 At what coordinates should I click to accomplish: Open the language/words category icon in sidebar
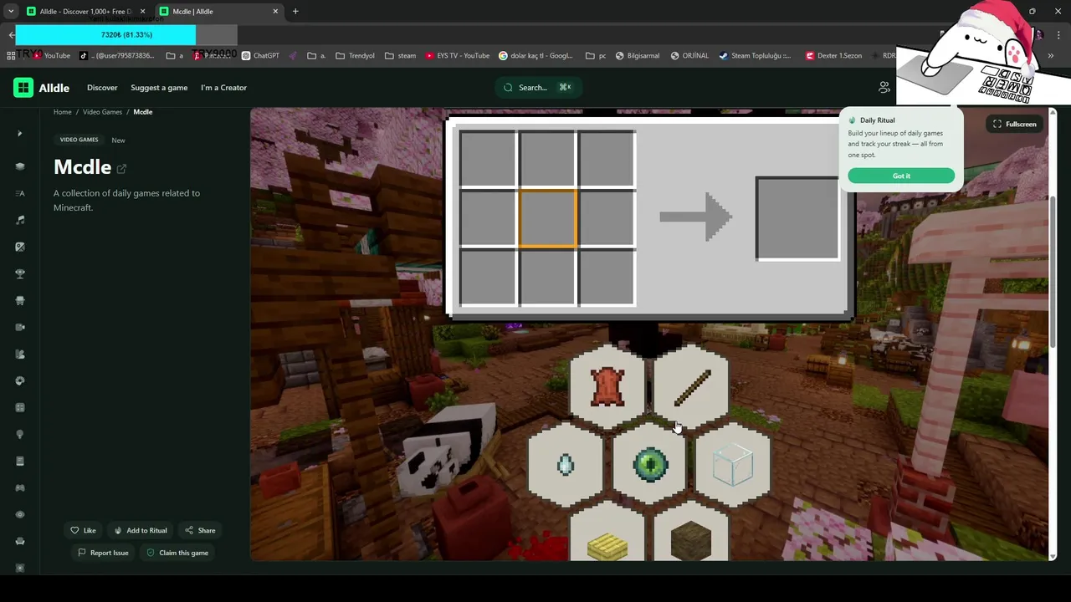pos(20,193)
